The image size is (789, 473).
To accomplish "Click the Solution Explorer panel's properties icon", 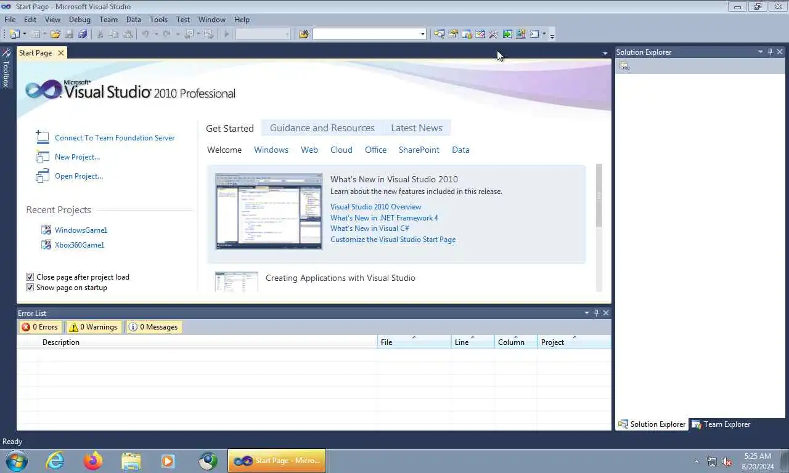I will pyautogui.click(x=624, y=66).
